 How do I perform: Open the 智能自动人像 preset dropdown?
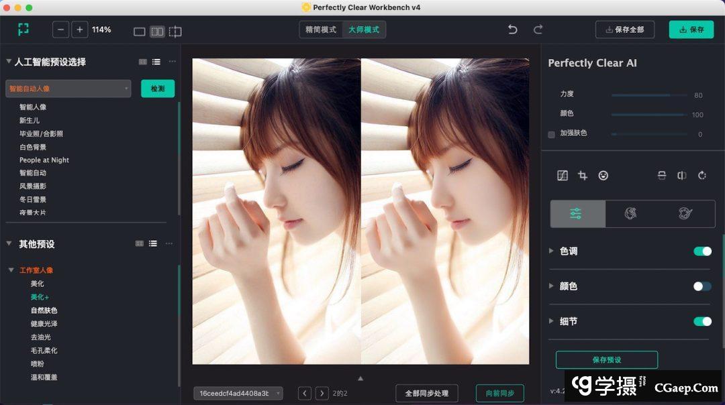(68, 89)
